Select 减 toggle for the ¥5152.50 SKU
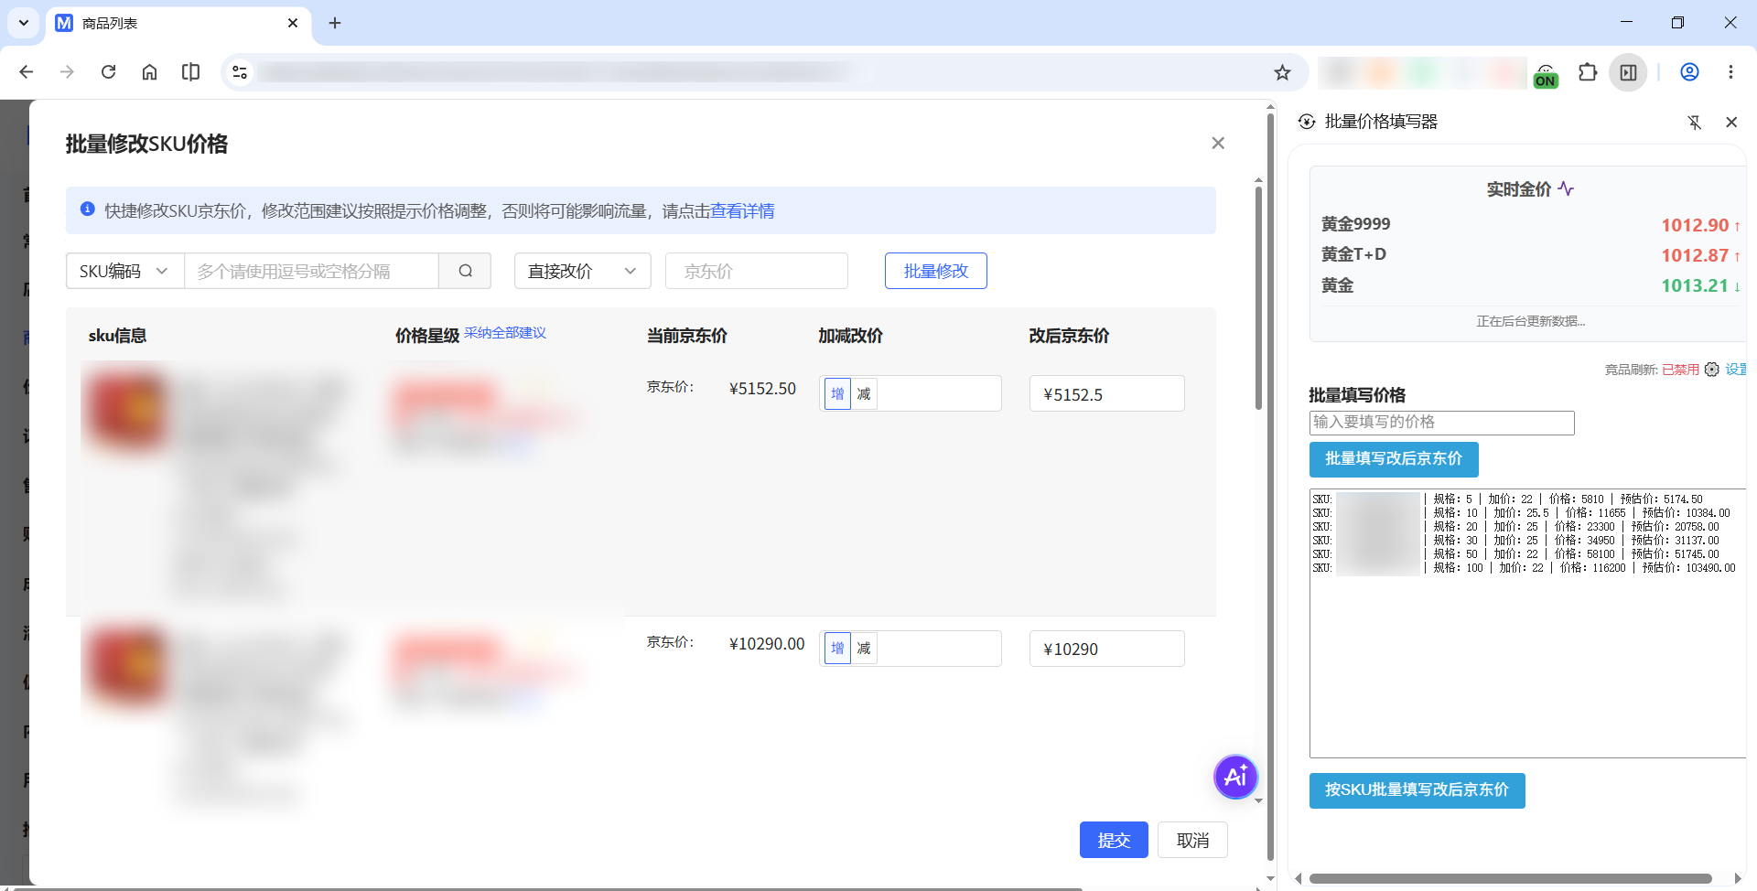This screenshot has height=891, width=1757. pyautogui.click(x=863, y=393)
